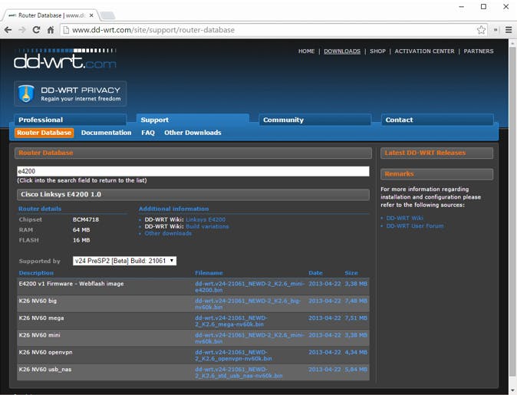
Task: Click the router search field containing e4200
Action: [193, 171]
